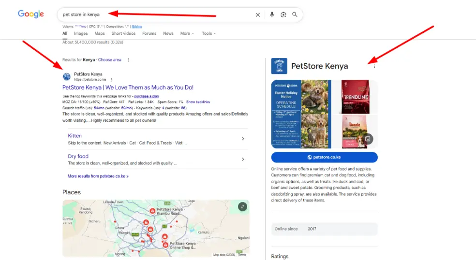Viewport: 476px width, 260px height.
Task: Expand the Places map to full view
Action: pos(242,207)
